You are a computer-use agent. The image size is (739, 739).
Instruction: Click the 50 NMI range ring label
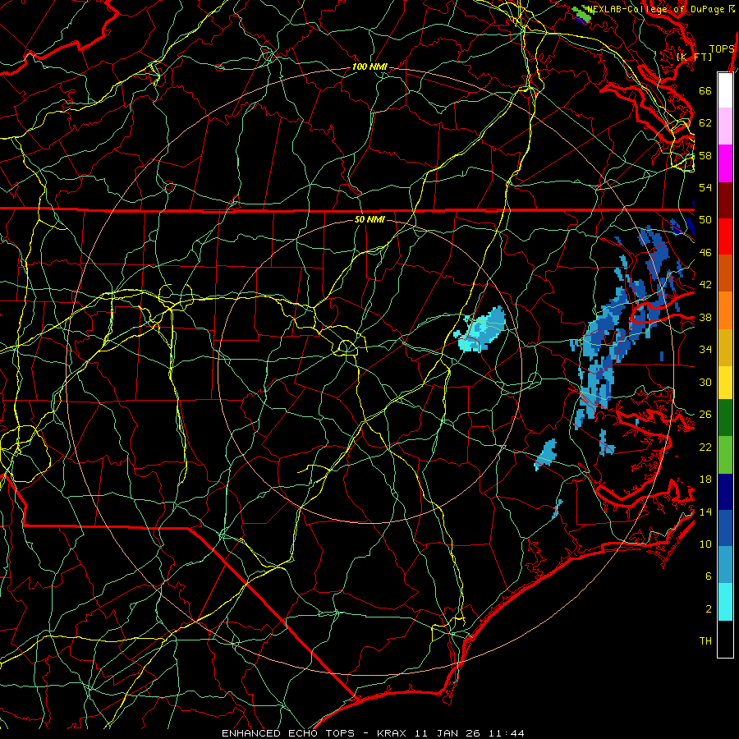[x=369, y=219]
